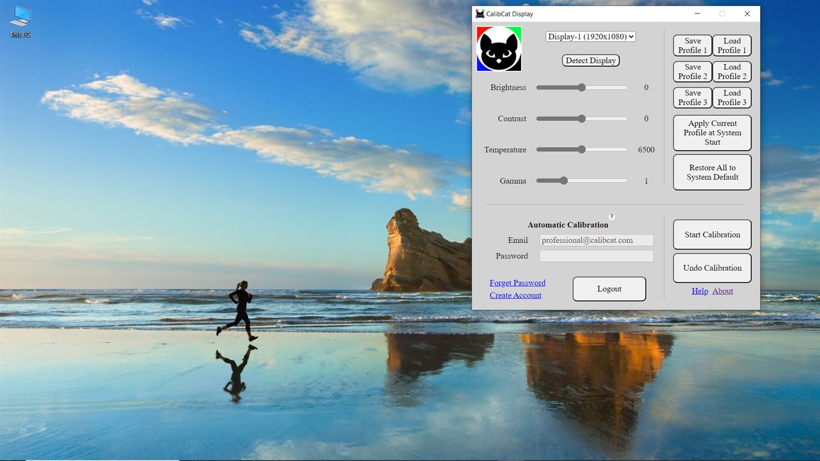This screenshot has width=820, height=461.
Task: Undo Calibration
Action: tap(712, 268)
